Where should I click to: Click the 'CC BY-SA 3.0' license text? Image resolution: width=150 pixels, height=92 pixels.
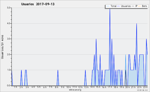pyautogui.click(x=142, y=90)
